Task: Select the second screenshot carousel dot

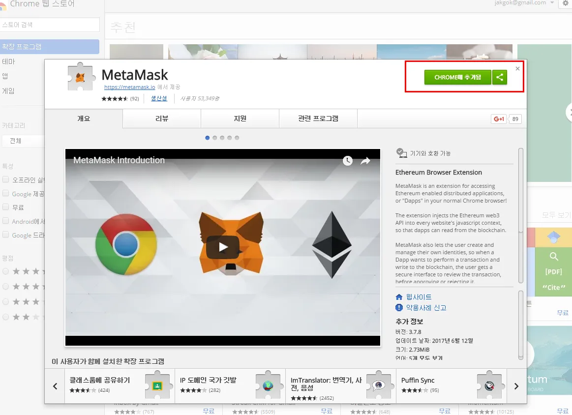Action: point(214,138)
